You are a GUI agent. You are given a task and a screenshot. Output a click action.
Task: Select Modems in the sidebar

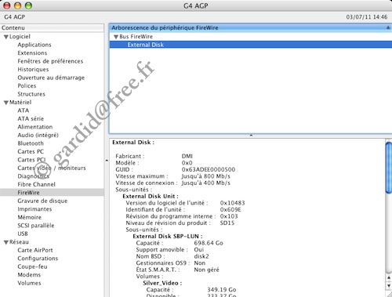click(29, 275)
